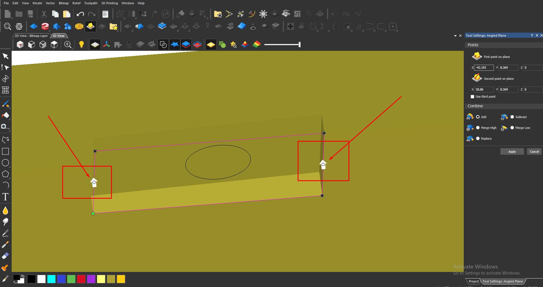Open the Text tool
Screen dimensions: 543x287
tap(5, 197)
